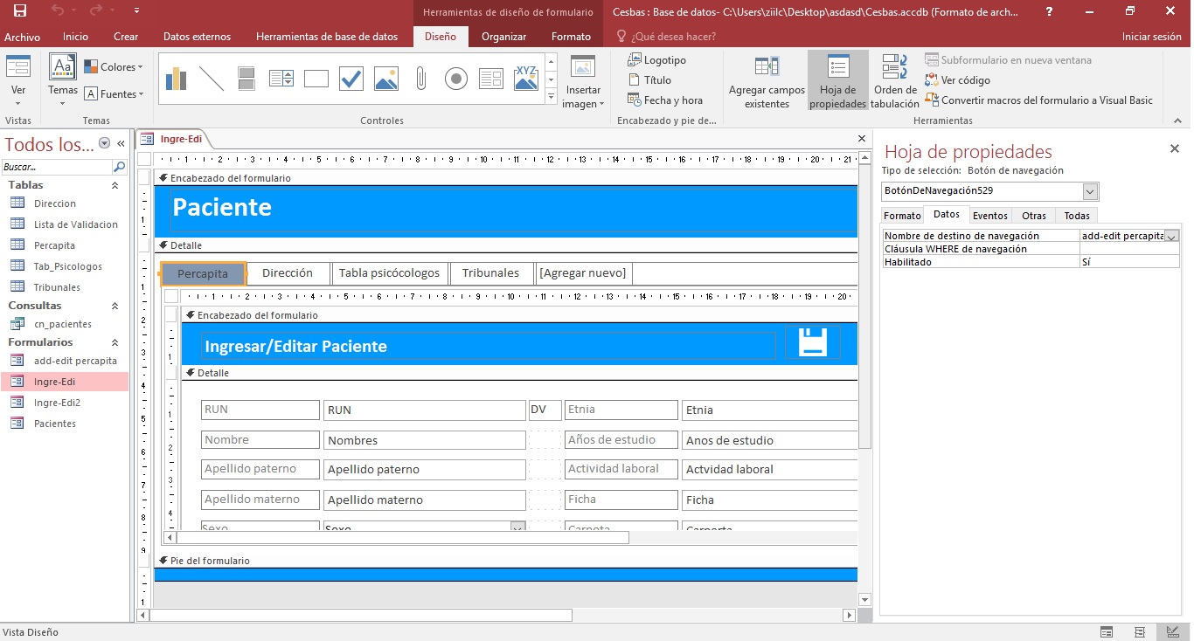1194x641 pixels.
Task: Select the Ingre-Edi2 form
Action: (57, 403)
